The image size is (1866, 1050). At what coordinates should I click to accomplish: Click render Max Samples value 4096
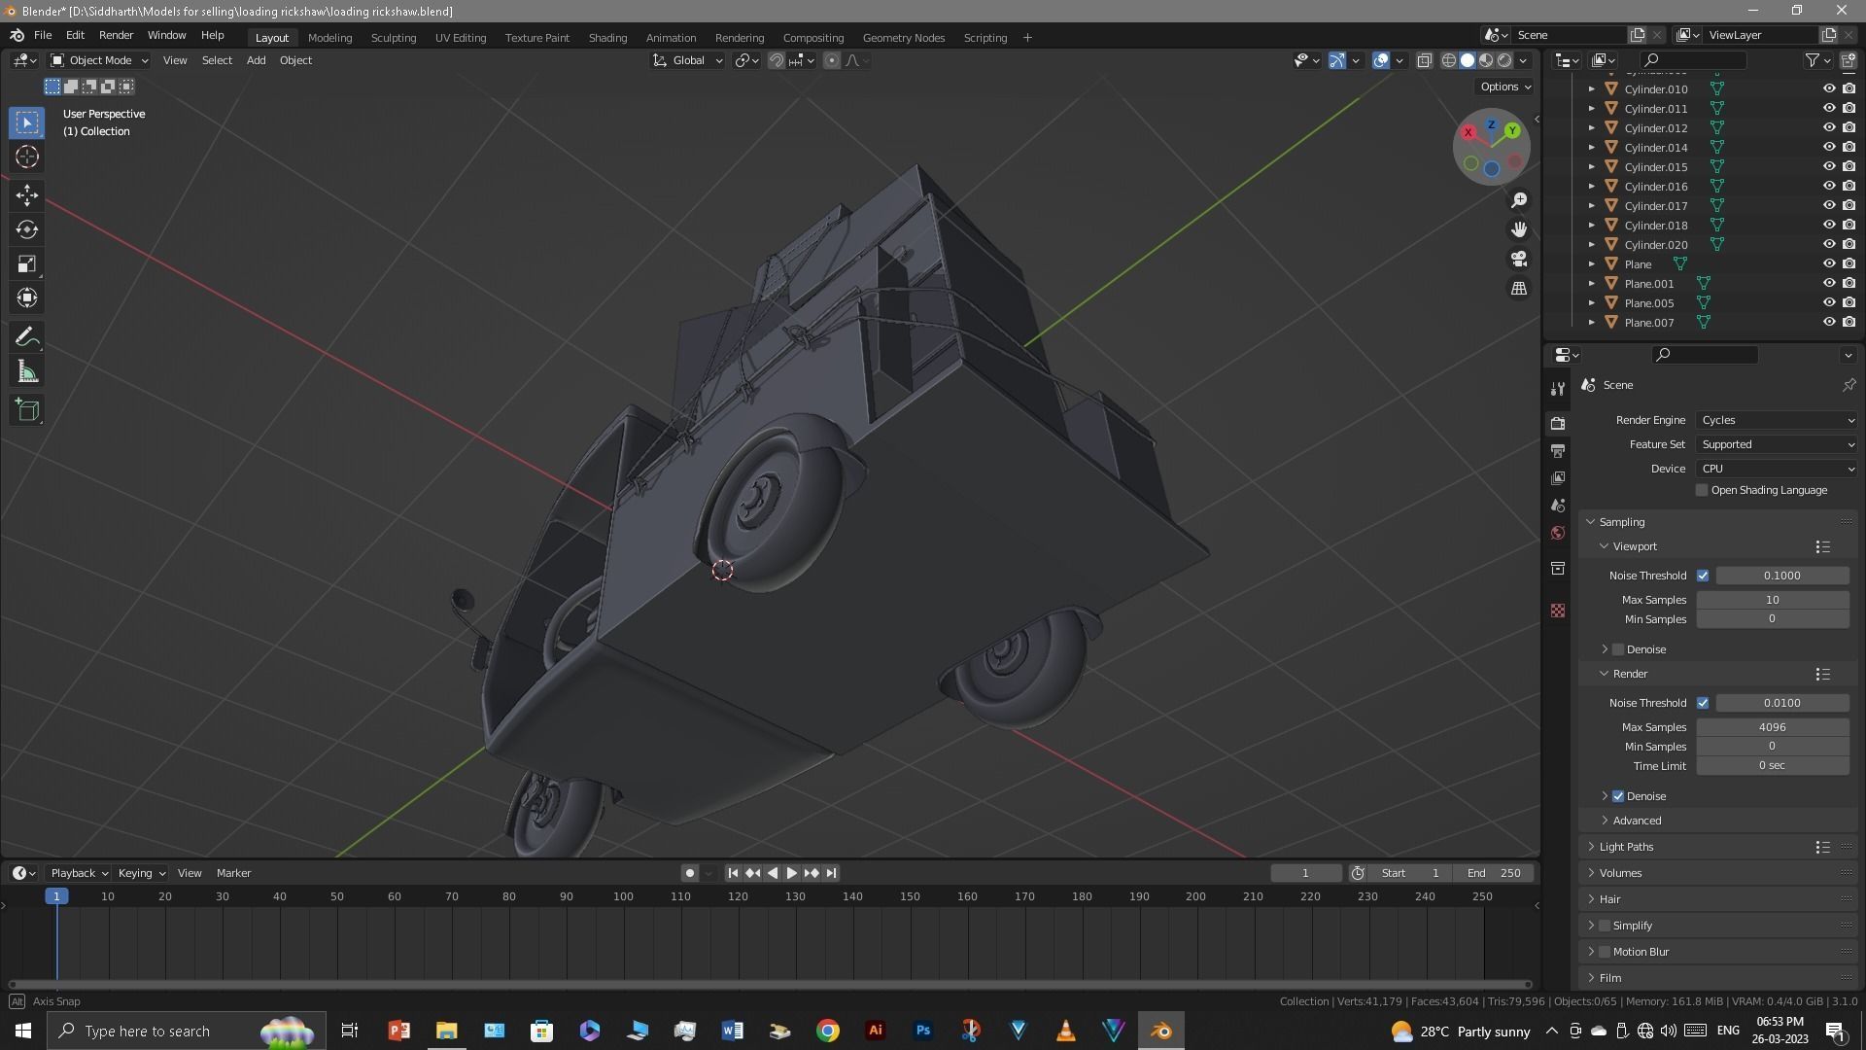[1772, 727]
